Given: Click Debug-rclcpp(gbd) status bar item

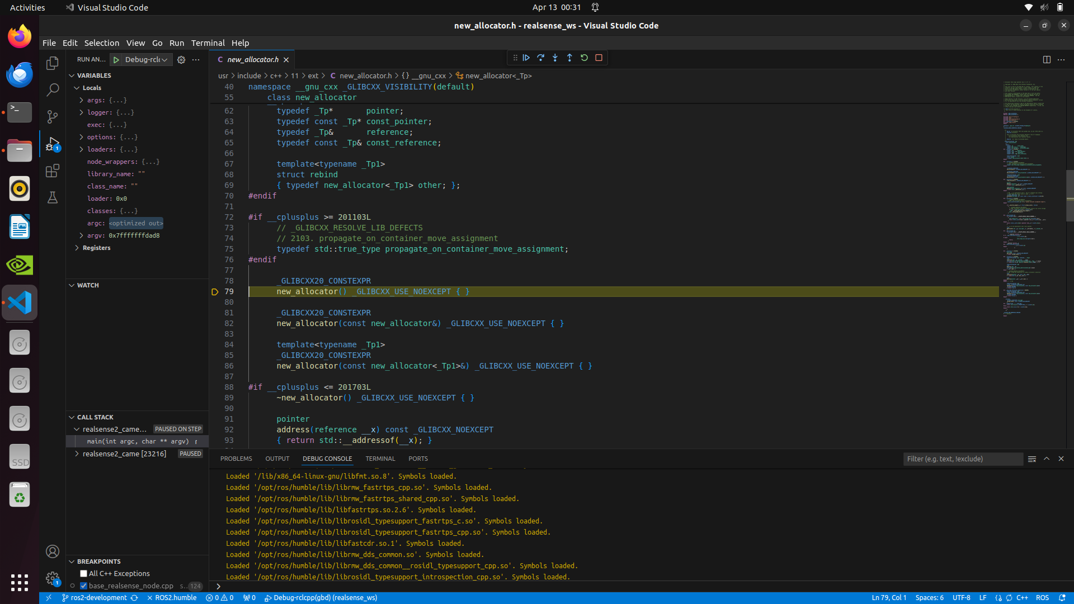Looking at the screenshot, I should 321,597.
